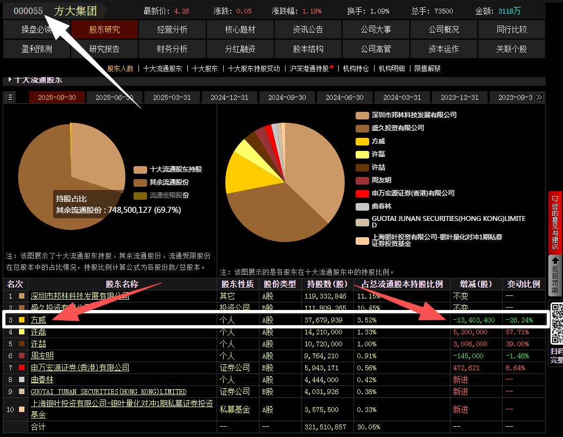Select the 2024-09-30 report date

tap(287, 97)
